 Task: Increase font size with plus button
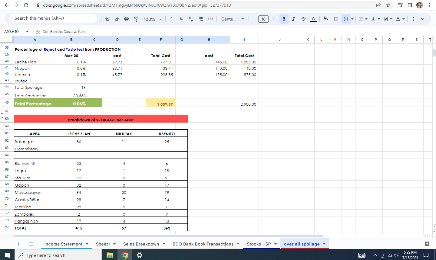coord(273,19)
